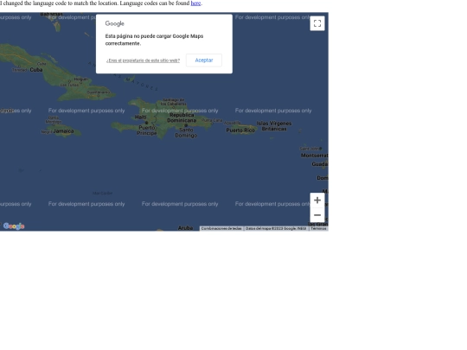Click the map data copyright text
Image resolution: width=467 pixels, height=350 pixels.
(x=276, y=228)
